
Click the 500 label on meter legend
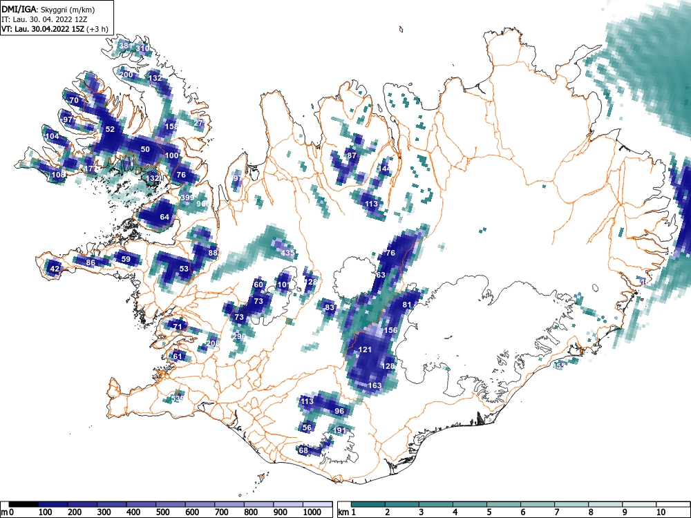click(162, 512)
